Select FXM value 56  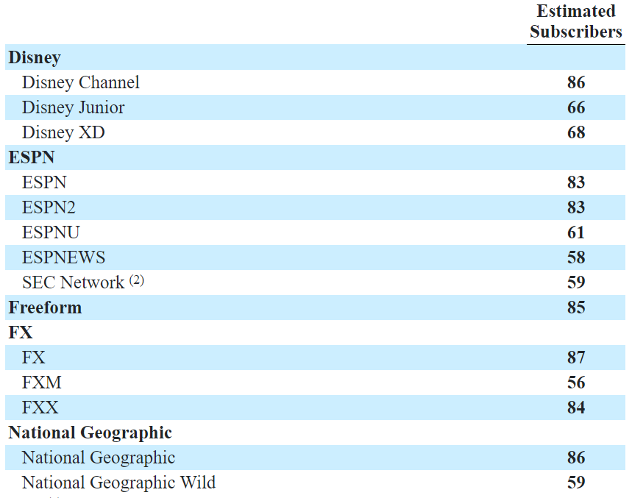[x=576, y=383]
